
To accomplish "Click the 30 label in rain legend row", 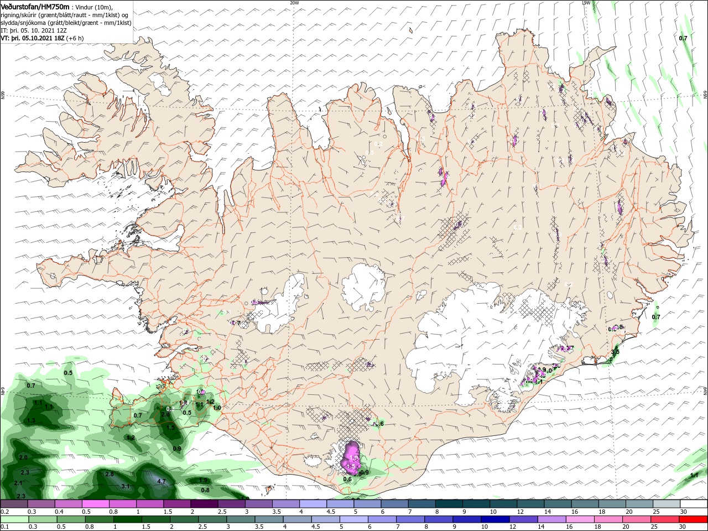I will tap(684, 527).
